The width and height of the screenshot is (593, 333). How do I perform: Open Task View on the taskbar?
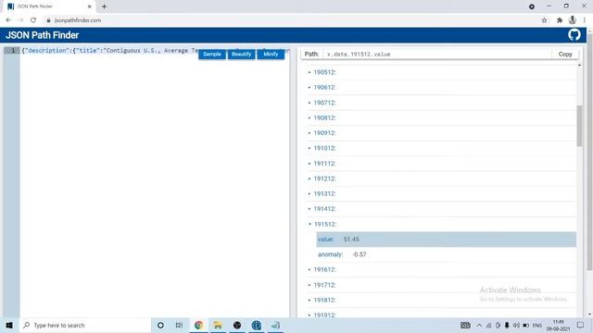click(x=179, y=325)
